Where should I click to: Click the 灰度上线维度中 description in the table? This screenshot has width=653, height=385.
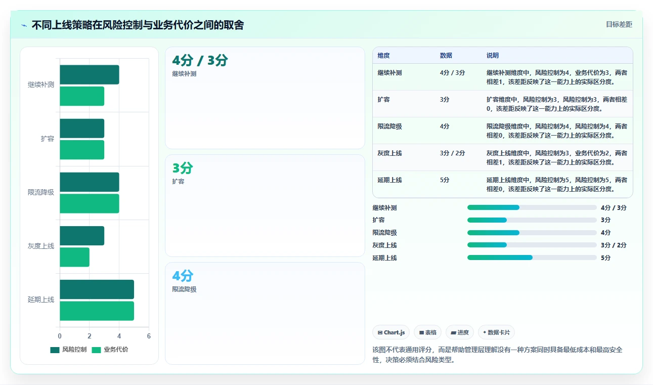coord(557,158)
